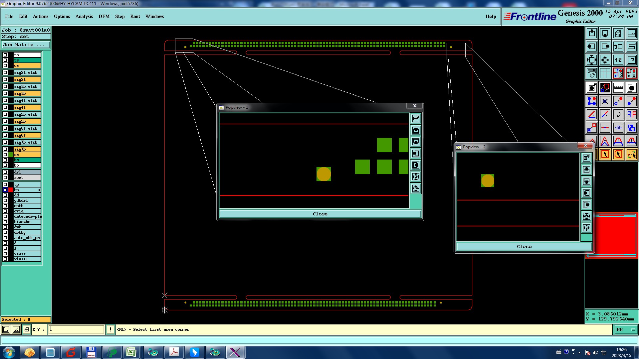Viewport: 639px width, 359px height.
Task: Open the DFM menu
Action: pyautogui.click(x=104, y=16)
